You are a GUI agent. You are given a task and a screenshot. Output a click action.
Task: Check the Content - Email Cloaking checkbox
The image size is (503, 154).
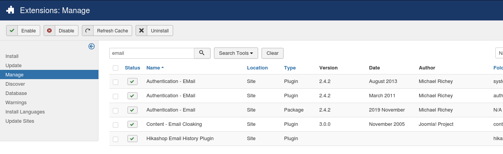click(116, 125)
